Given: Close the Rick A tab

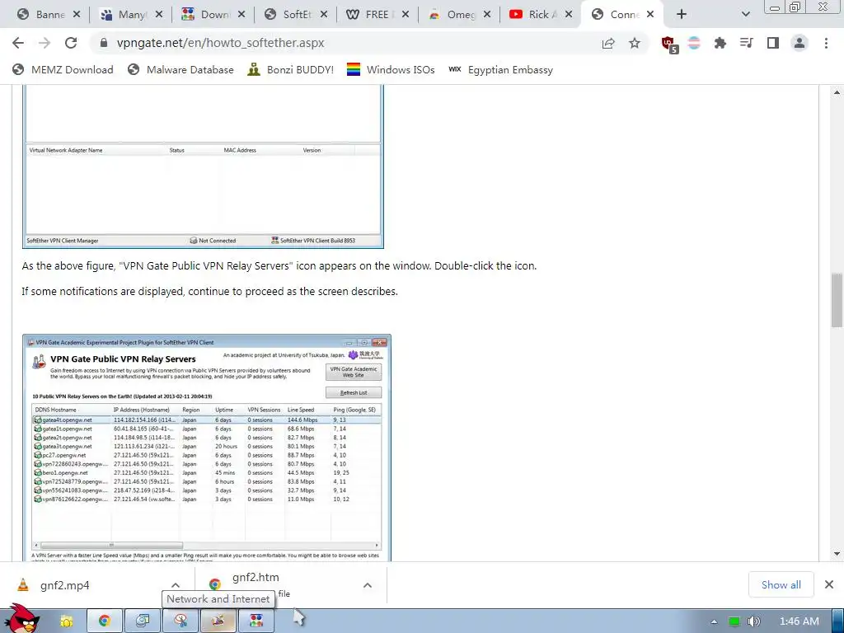Looking at the screenshot, I should [x=569, y=15].
